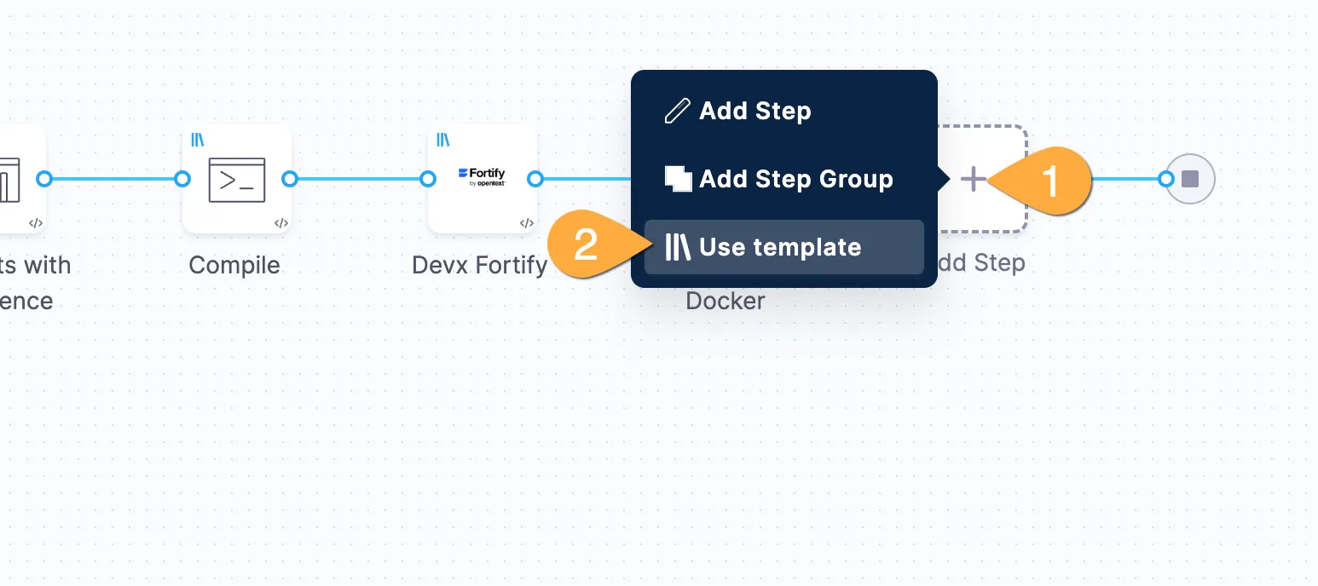Click the plus icon in the dashed box
This screenshot has height=586, width=1318.
[973, 180]
